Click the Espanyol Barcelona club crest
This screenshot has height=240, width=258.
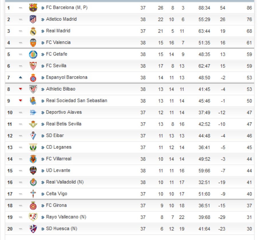[x=33, y=78]
